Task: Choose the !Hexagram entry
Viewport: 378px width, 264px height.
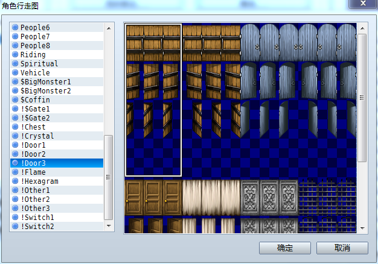Action: pyautogui.click(x=57, y=181)
